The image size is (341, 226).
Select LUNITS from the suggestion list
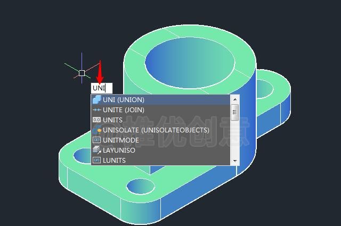(x=114, y=160)
